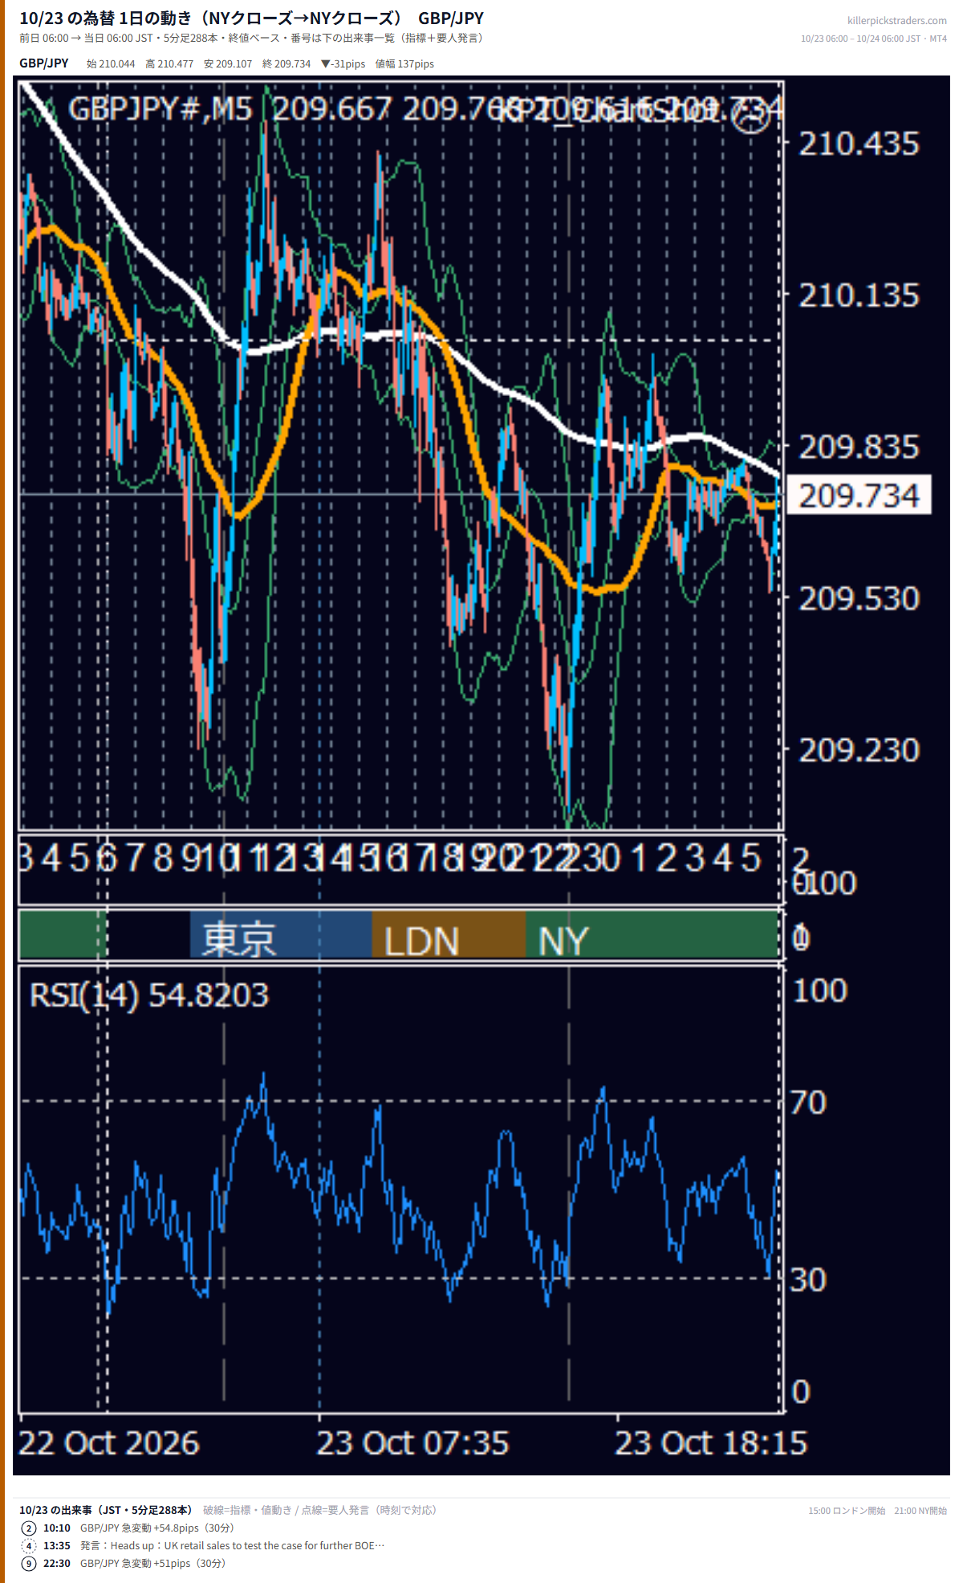Click the 15:00 ロンドン開始 note
Screen dimensions: 963x1583
[847, 1511]
